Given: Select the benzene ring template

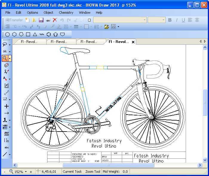Looking at the screenshot, I should coord(49,34).
